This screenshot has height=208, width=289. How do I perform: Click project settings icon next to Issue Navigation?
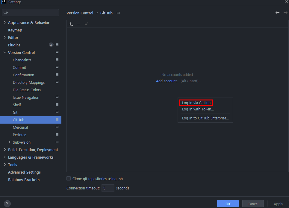[57, 97]
